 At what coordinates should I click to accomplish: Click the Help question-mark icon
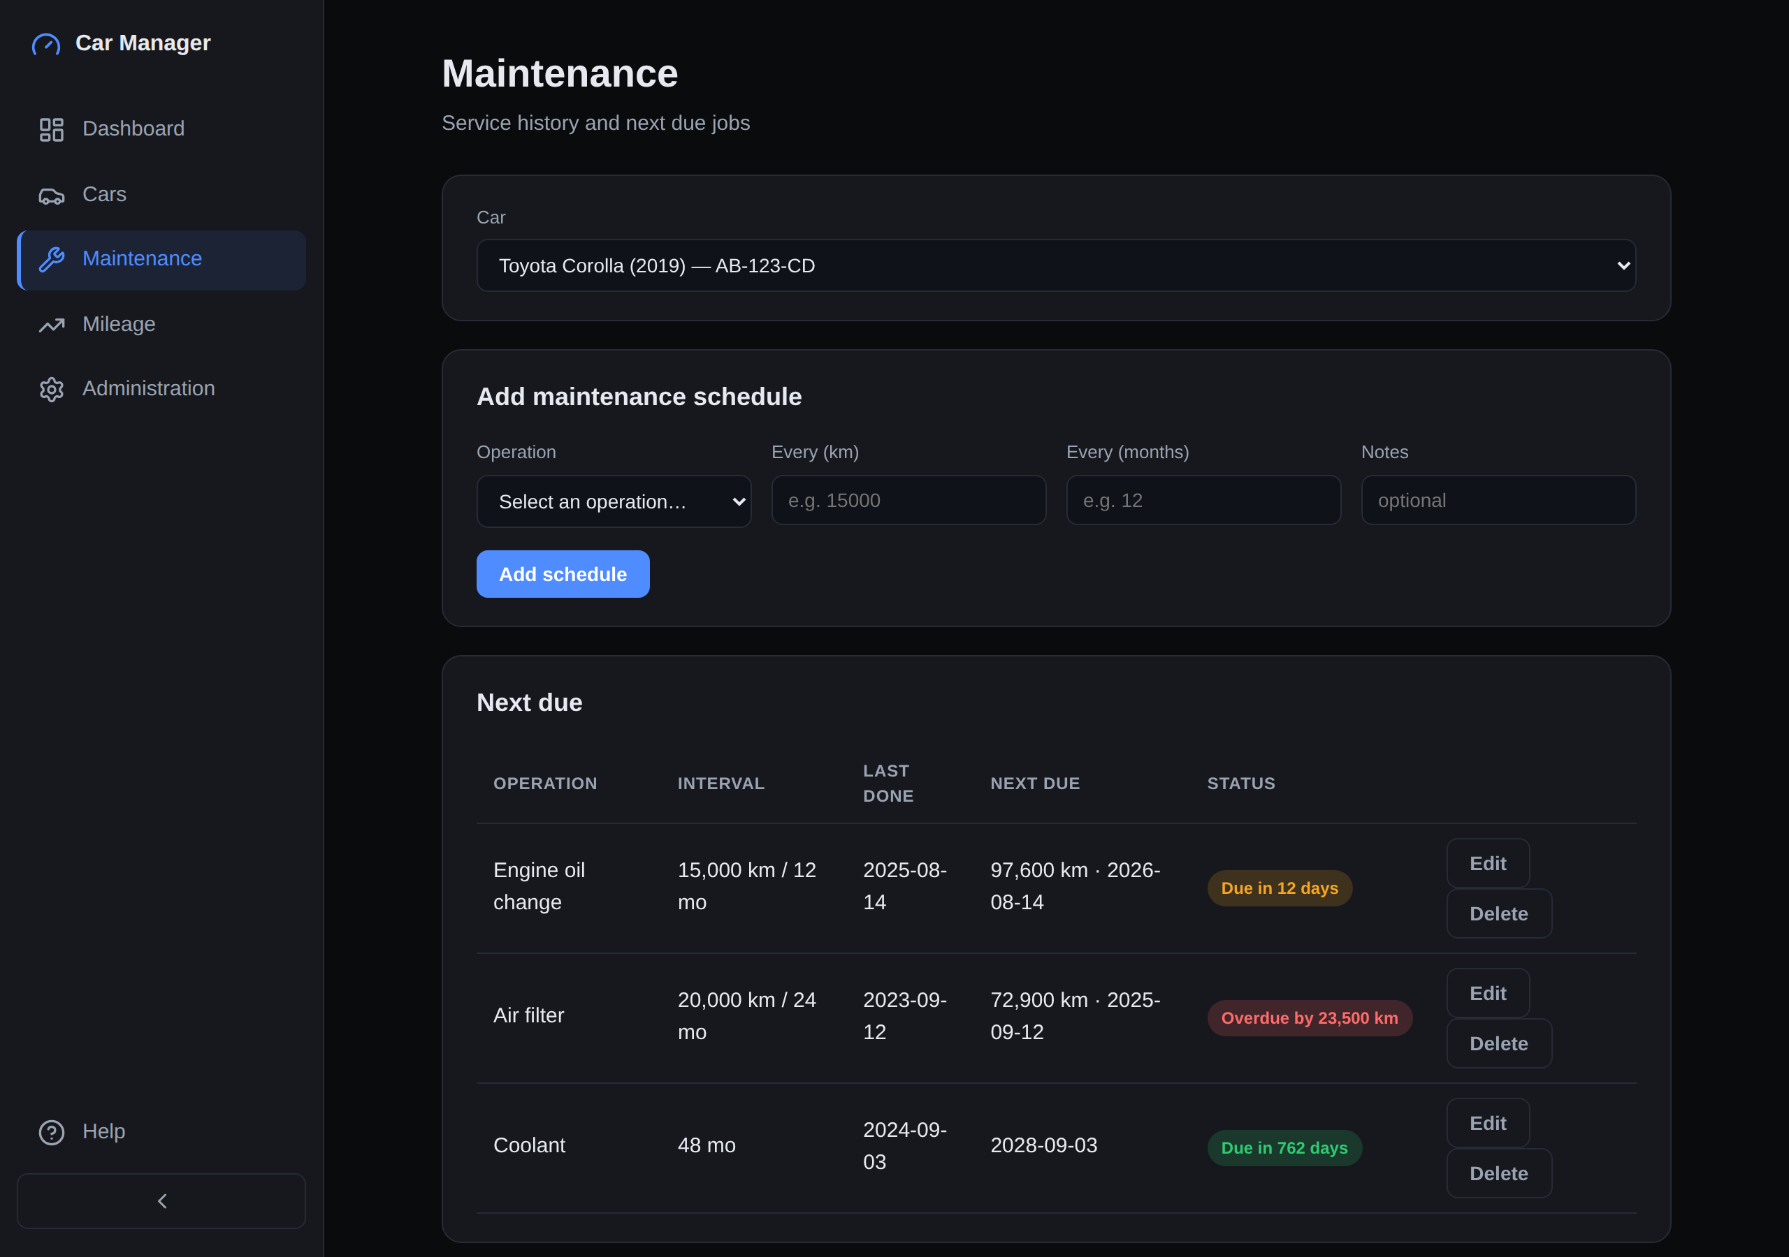tap(52, 1133)
